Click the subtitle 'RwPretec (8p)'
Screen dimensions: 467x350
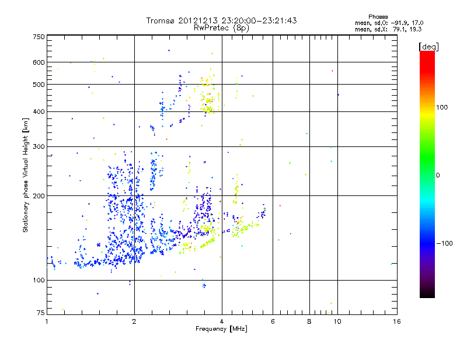tap(221, 28)
